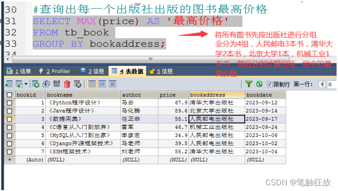Select the 《SSM框架技术》 cell
338x191 pixels.
coord(83,152)
